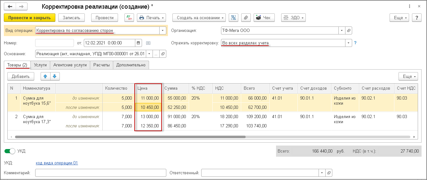Select price cell 12 350,00
This screenshot has width=427, height=180.
[x=148, y=126]
